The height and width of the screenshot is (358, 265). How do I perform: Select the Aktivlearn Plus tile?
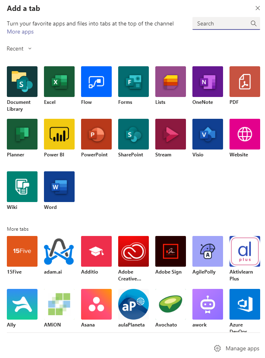pos(245,251)
